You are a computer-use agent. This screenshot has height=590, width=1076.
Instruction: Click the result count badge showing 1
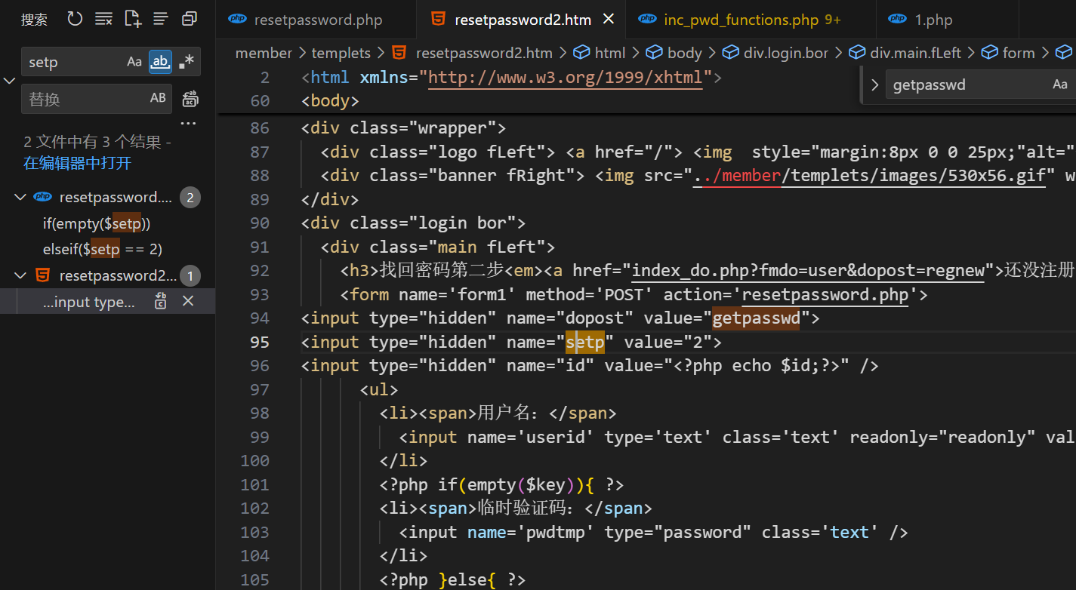[190, 276]
